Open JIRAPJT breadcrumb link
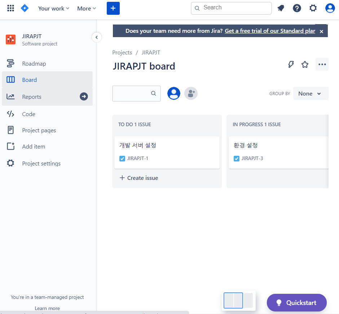The width and height of the screenshot is (339, 314). point(151,53)
